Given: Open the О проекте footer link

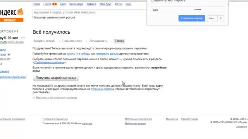Looking at the screenshot, I should (241, 127).
